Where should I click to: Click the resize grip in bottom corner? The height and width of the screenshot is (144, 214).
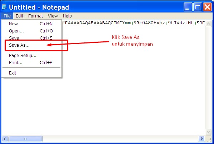click(x=209, y=139)
